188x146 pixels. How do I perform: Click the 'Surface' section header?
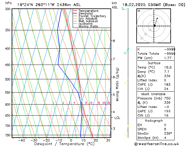154,63
